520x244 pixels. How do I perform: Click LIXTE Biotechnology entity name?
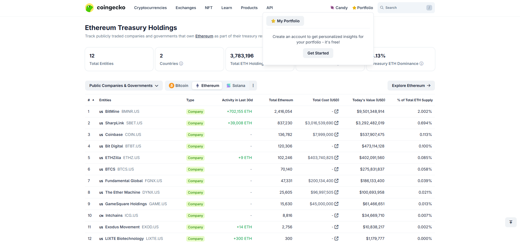[x=124, y=238]
